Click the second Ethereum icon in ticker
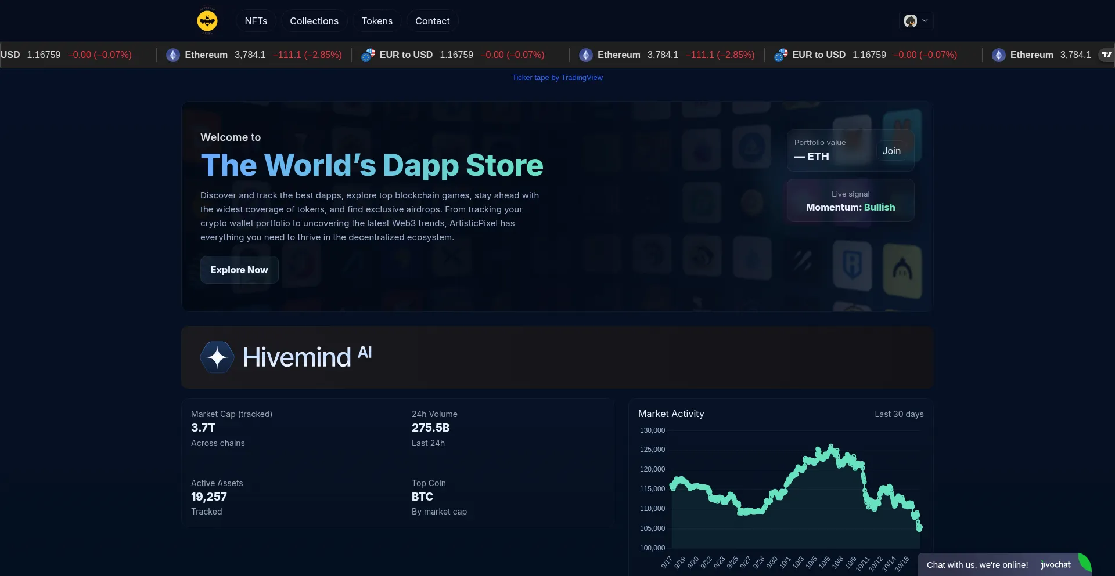The width and height of the screenshot is (1115, 576). click(586, 55)
